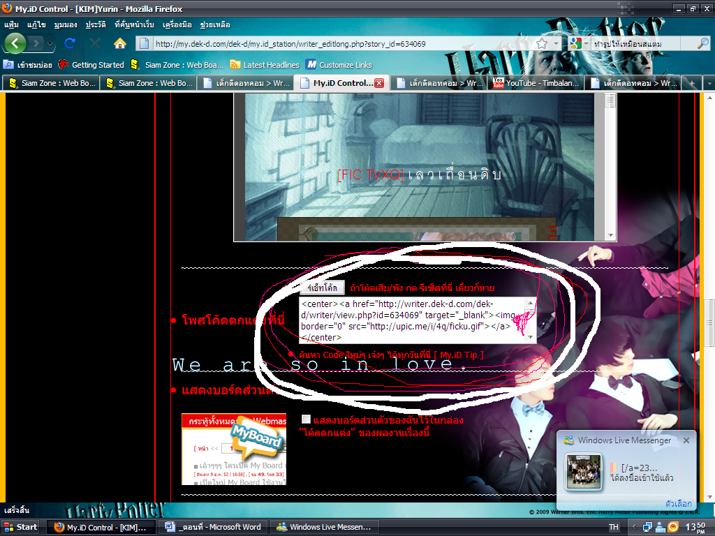The width and height of the screenshot is (715, 536).
Task: Click the MyBoard preview thumbnail
Action: click(x=234, y=449)
